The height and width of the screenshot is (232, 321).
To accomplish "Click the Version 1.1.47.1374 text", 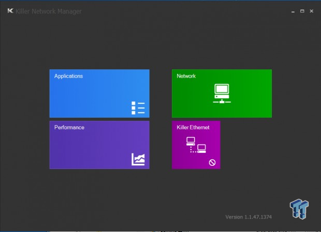I will [x=249, y=217].
